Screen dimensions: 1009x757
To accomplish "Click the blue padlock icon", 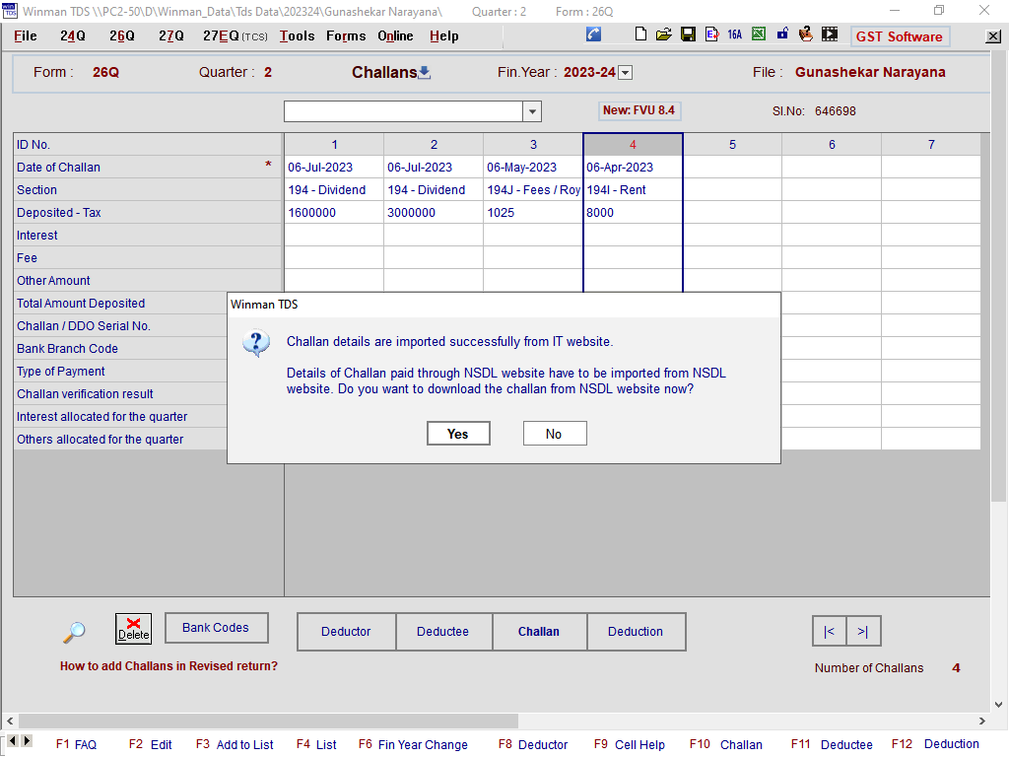I will tap(782, 34).
